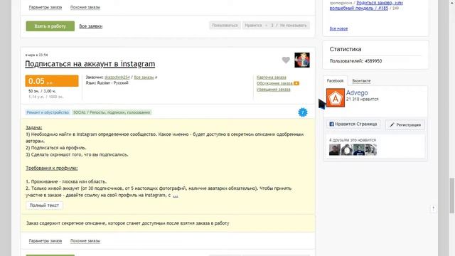Click the green 'Взять в работу' button
This screenshot has height=256, width=455.
(50, 26)
